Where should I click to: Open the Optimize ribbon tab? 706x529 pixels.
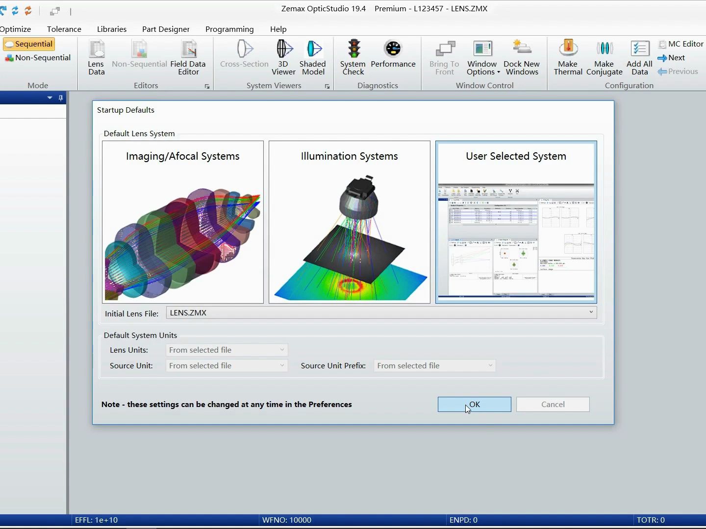[x=15, y=29]
